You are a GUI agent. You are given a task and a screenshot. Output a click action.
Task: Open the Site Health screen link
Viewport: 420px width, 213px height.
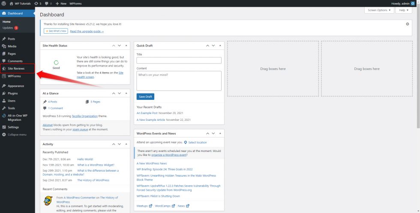(x=100, y=75)
